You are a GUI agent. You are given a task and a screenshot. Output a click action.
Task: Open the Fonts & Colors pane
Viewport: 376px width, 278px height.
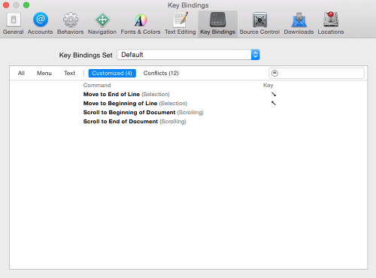(x=141, y=23)
